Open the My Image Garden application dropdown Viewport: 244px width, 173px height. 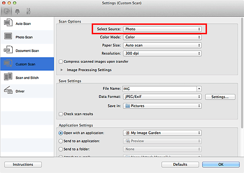click(162, 133)
